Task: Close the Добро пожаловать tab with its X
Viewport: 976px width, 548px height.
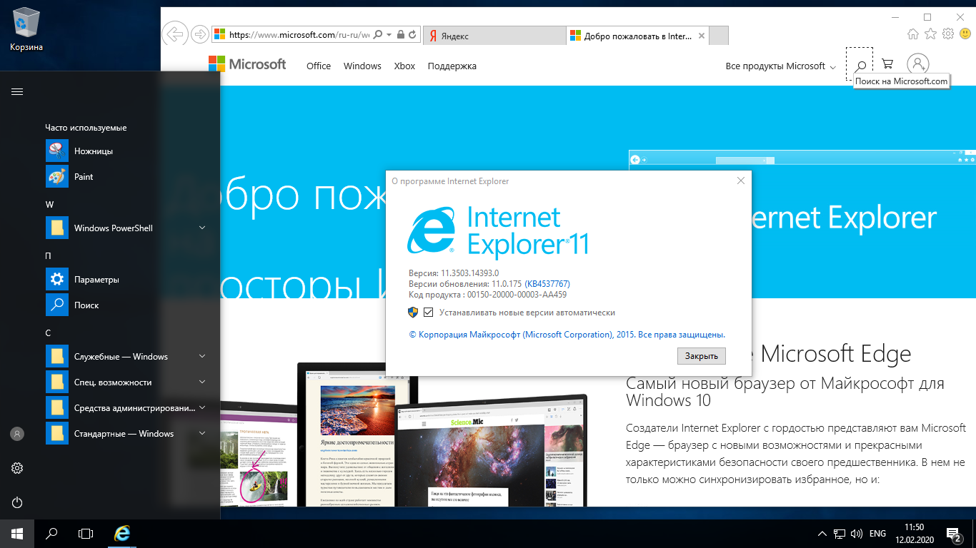Action: click(702, 36)
